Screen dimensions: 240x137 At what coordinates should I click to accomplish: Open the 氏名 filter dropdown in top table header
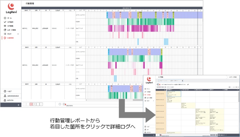(74, 10)
